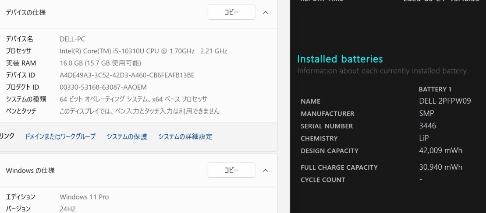
Task: Select the pen and touch value text
Action: pyautogui.click(x=139, y=111)
